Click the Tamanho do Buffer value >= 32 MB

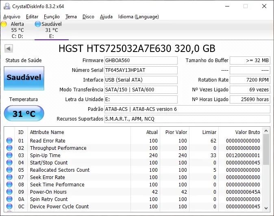[250, 60]
